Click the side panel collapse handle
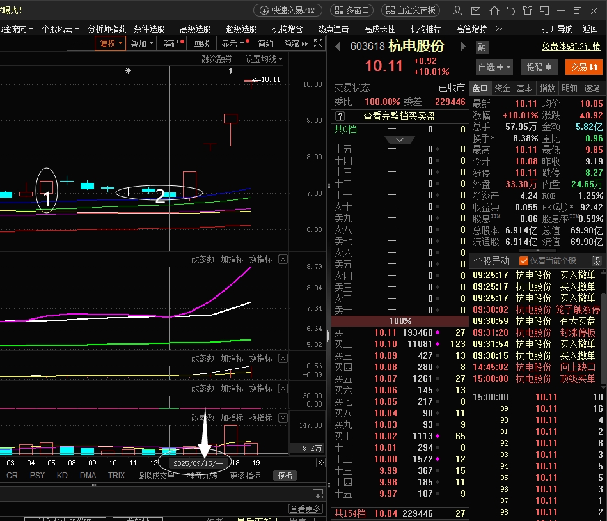This screenshot has width=607, height=521. [x=329, y=335]
